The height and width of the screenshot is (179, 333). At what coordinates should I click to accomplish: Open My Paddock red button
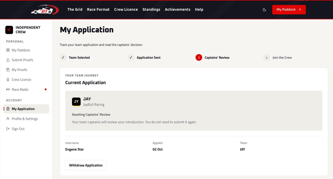pyautogui.click(x=289, y=9)
